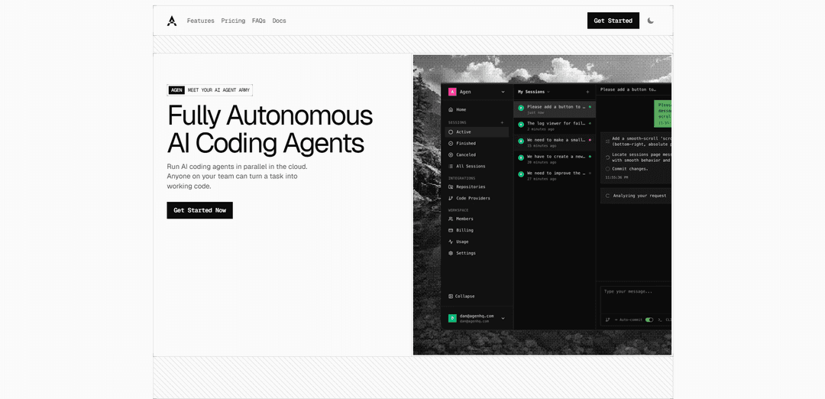The image size is (825, 399).
Task: Toggle dark mode with the moon icon
Action: (651, 21)
